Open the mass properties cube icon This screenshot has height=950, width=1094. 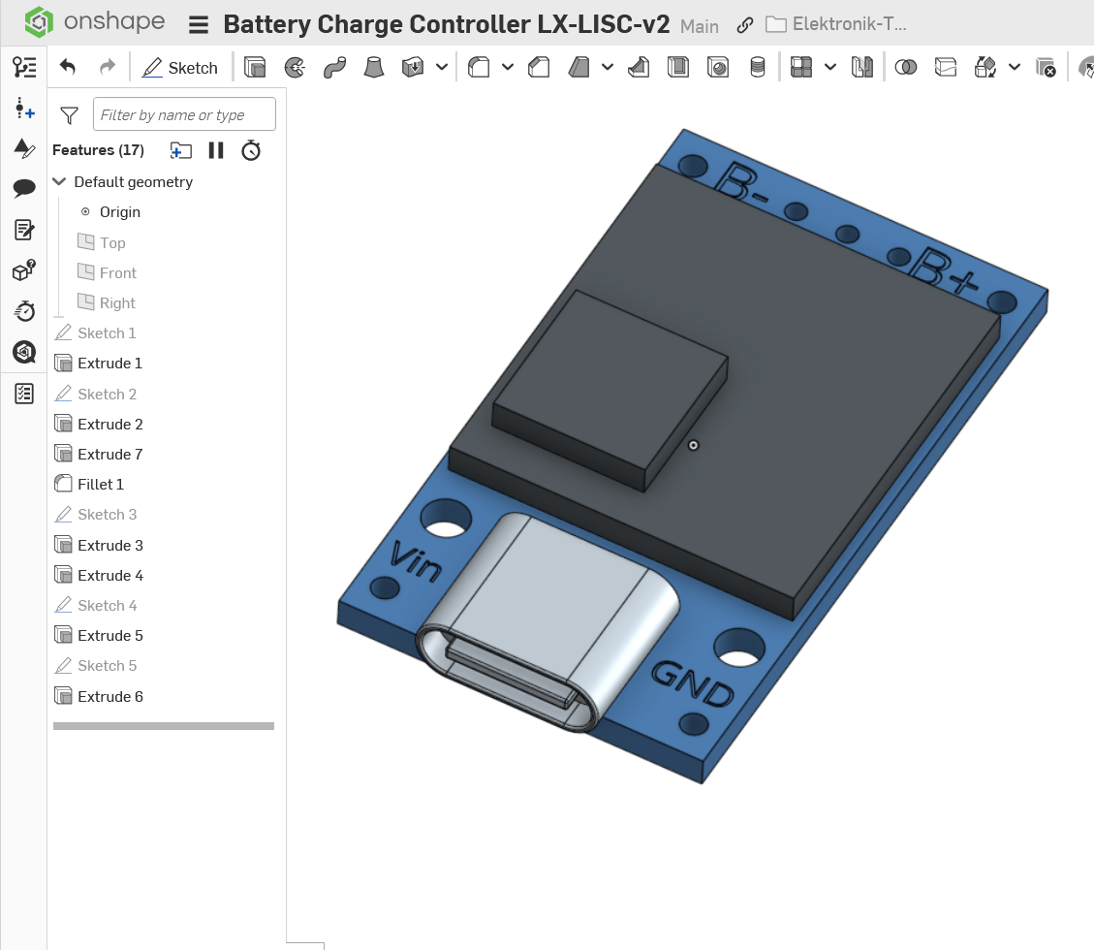click(x=24, y=270)
